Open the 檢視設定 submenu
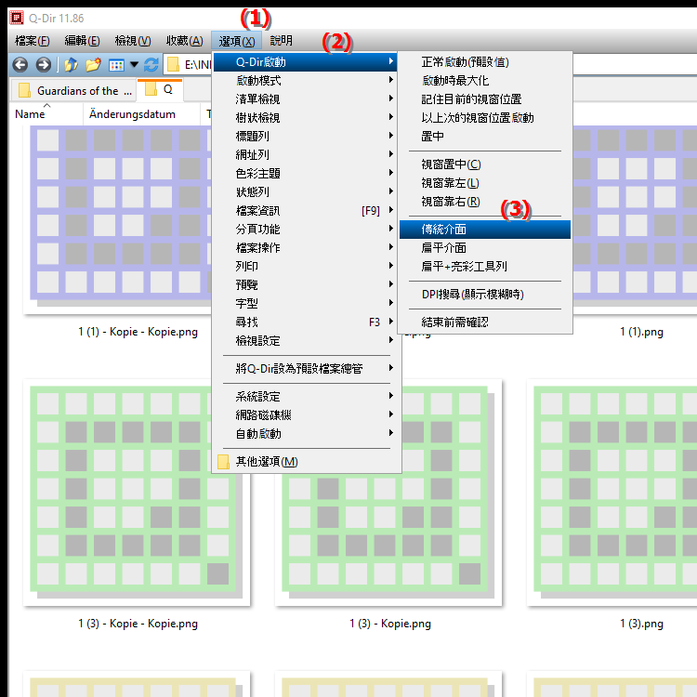Screen dimensions: 697x697 pyautogui.click(x=306, y=341)
